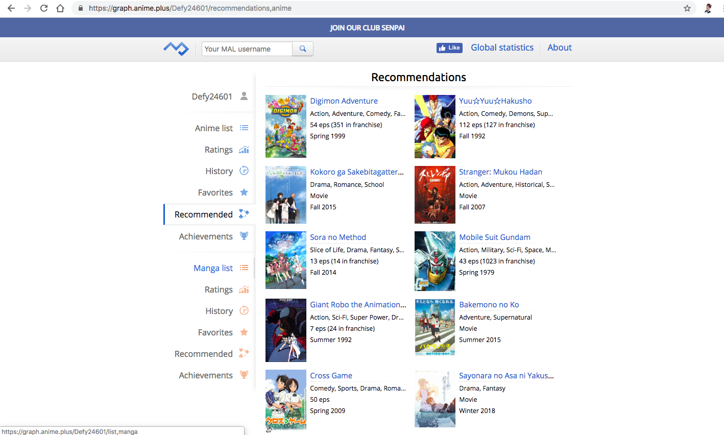Click the anime.plus wave logo icon

[176, 49]
